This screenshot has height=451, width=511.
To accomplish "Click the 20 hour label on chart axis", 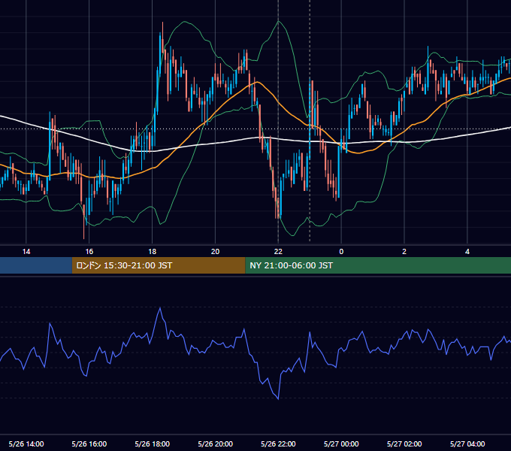I will 215,252.
